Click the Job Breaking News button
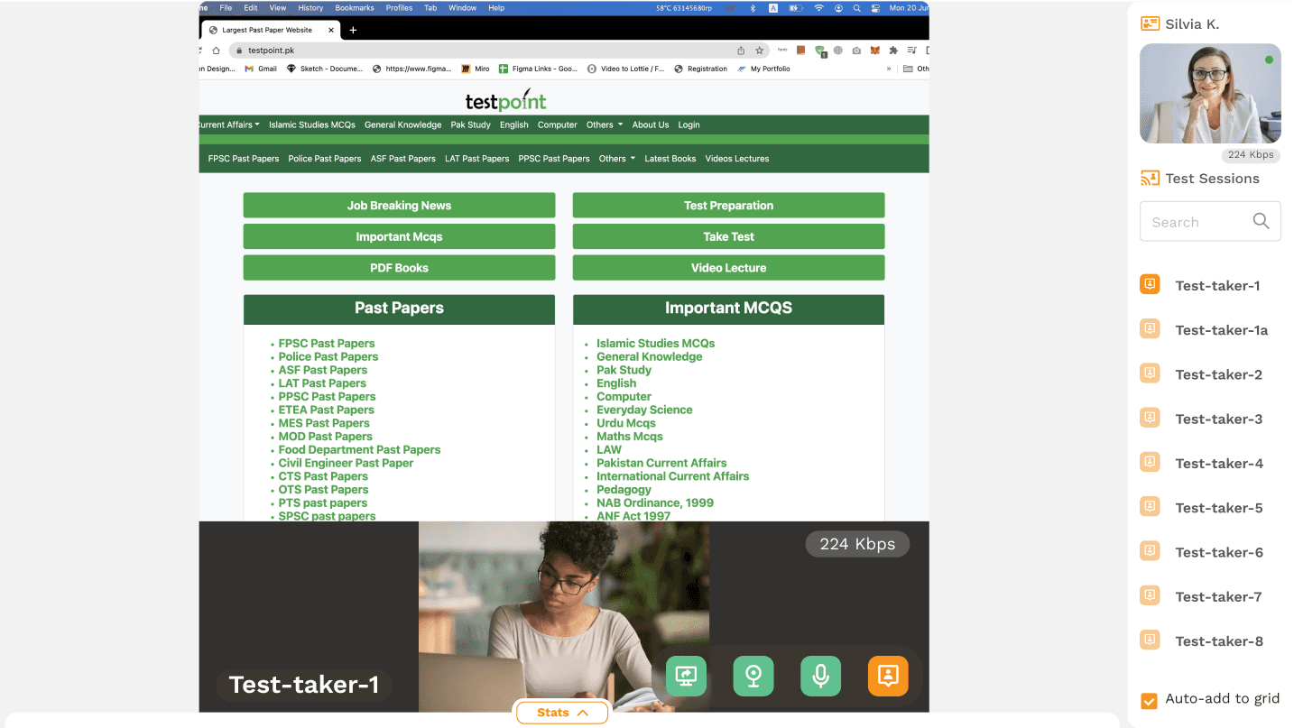 (x=399, y=205)
